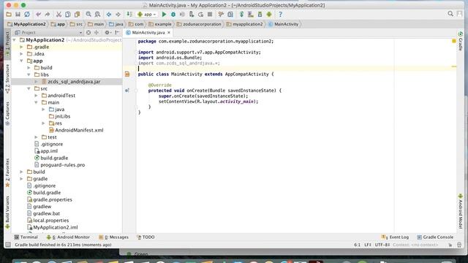The height and width of the screenshot is (263, 468).
Task: Run the app with green play icon
Action: click(x=164, y=15)
